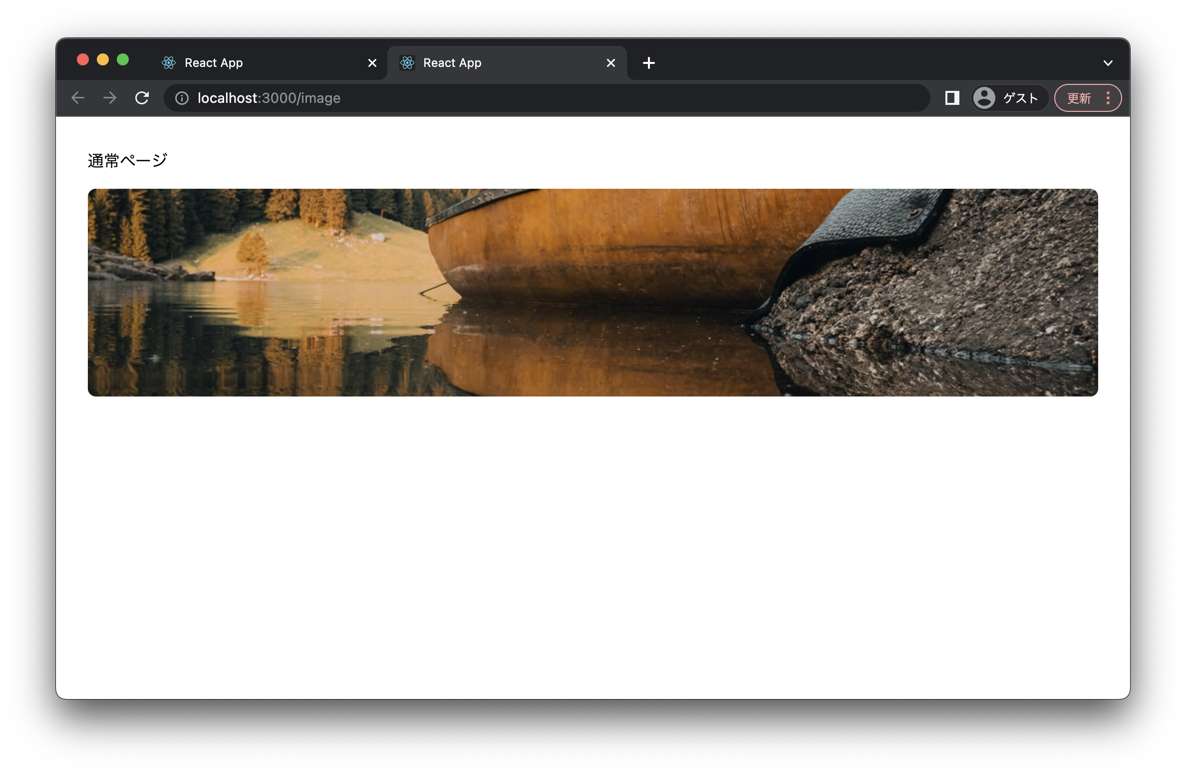Close the window with red button

coord(83,60)
